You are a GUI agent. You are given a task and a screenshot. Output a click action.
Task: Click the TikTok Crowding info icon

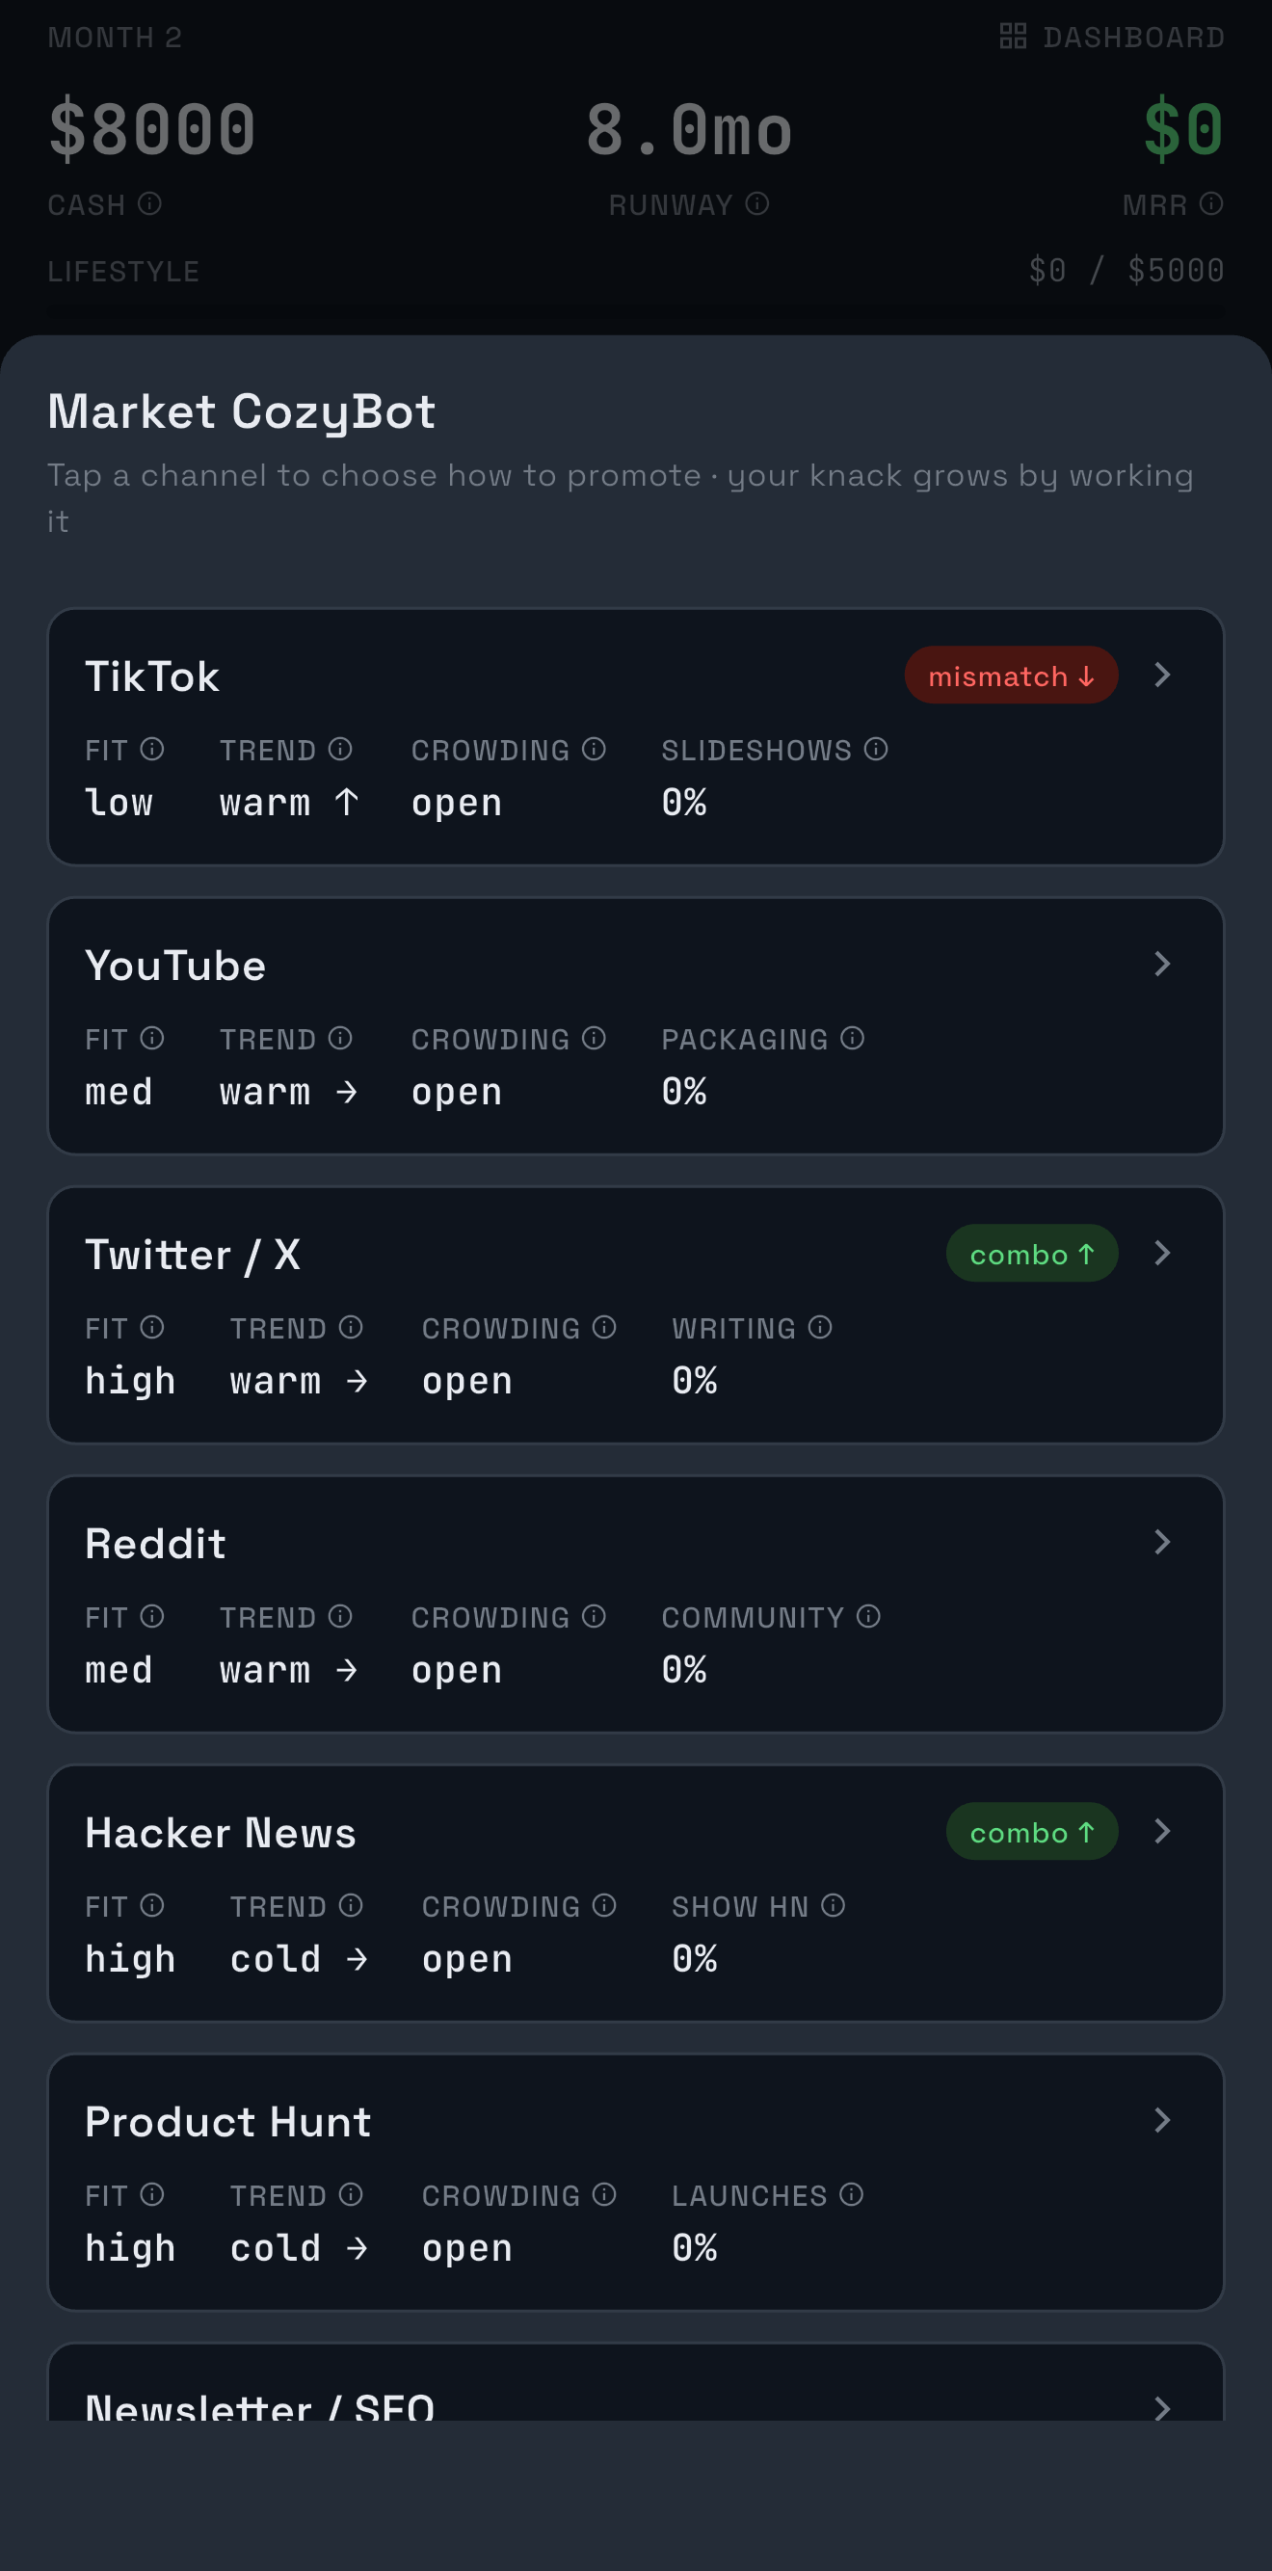click(593, 749)
